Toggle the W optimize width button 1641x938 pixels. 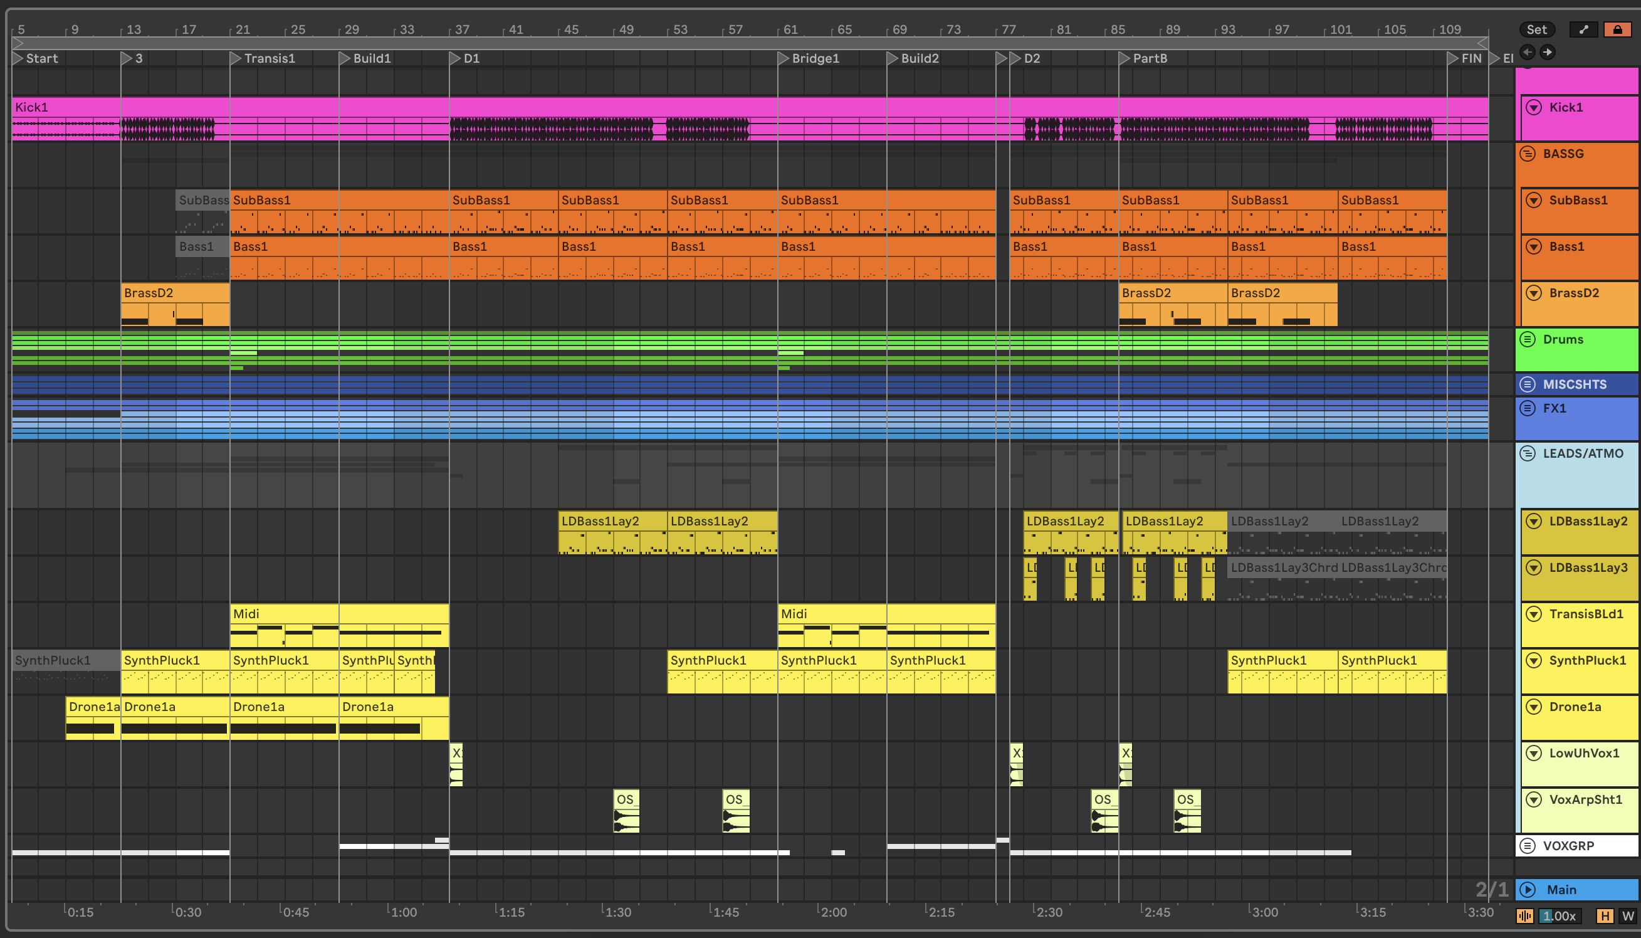(x=1628, y=915)
